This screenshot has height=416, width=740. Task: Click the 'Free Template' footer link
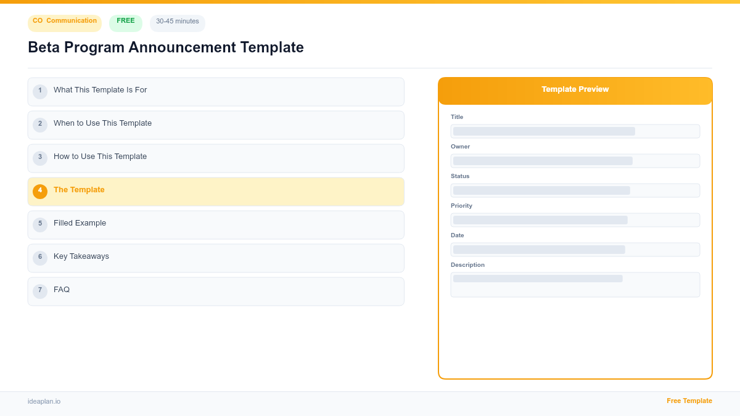[x=689, y=401]
